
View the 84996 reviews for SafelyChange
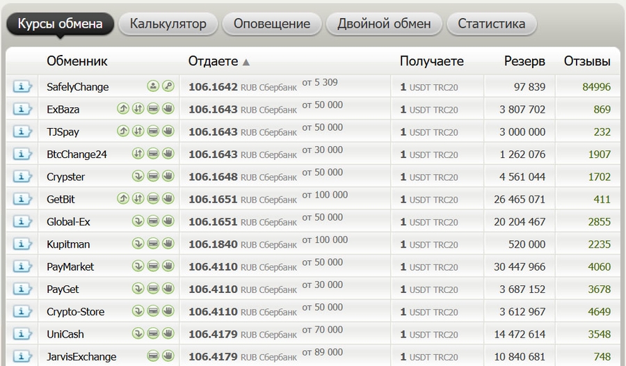[x=597, y=87]
